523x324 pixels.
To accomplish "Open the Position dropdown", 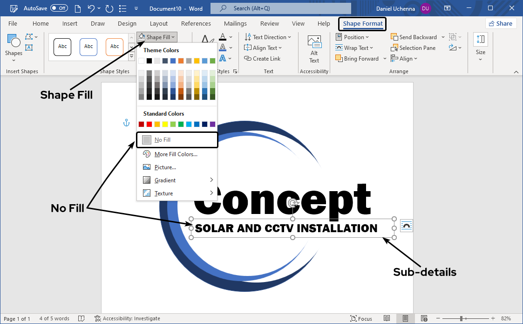I will tap(352, 37).
